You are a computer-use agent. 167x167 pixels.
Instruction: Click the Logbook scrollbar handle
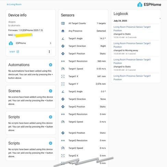[160, 18]
